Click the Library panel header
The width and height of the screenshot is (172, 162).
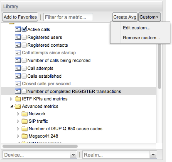point(82,7)
